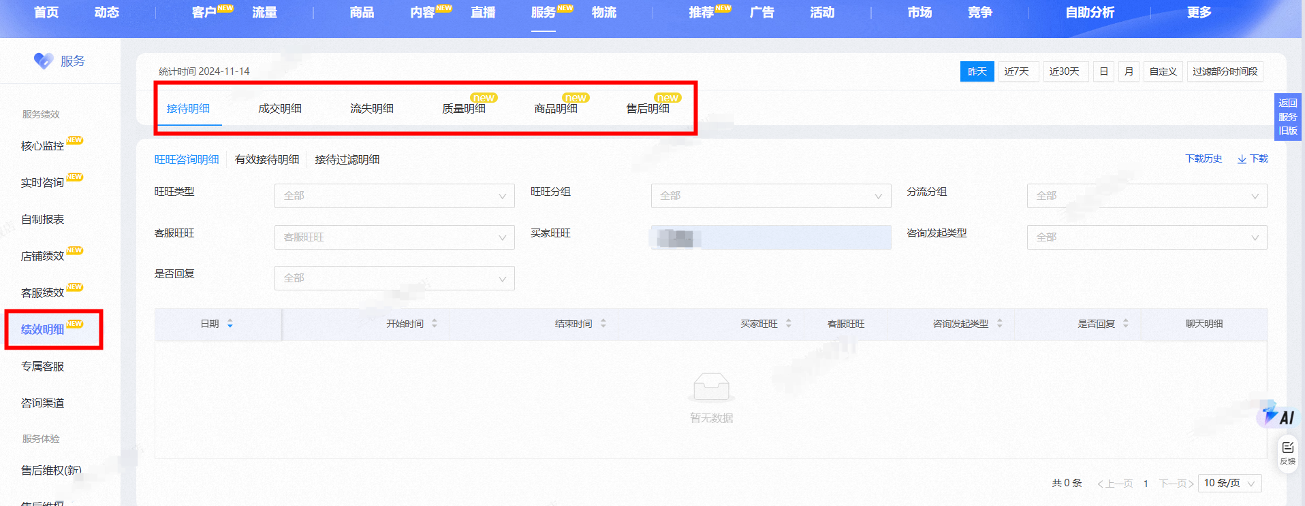This screenshot has width=1305, height=506.
Task: Open 流量 in top navigation
Action: pyautogui.click(x=264, y=12)
